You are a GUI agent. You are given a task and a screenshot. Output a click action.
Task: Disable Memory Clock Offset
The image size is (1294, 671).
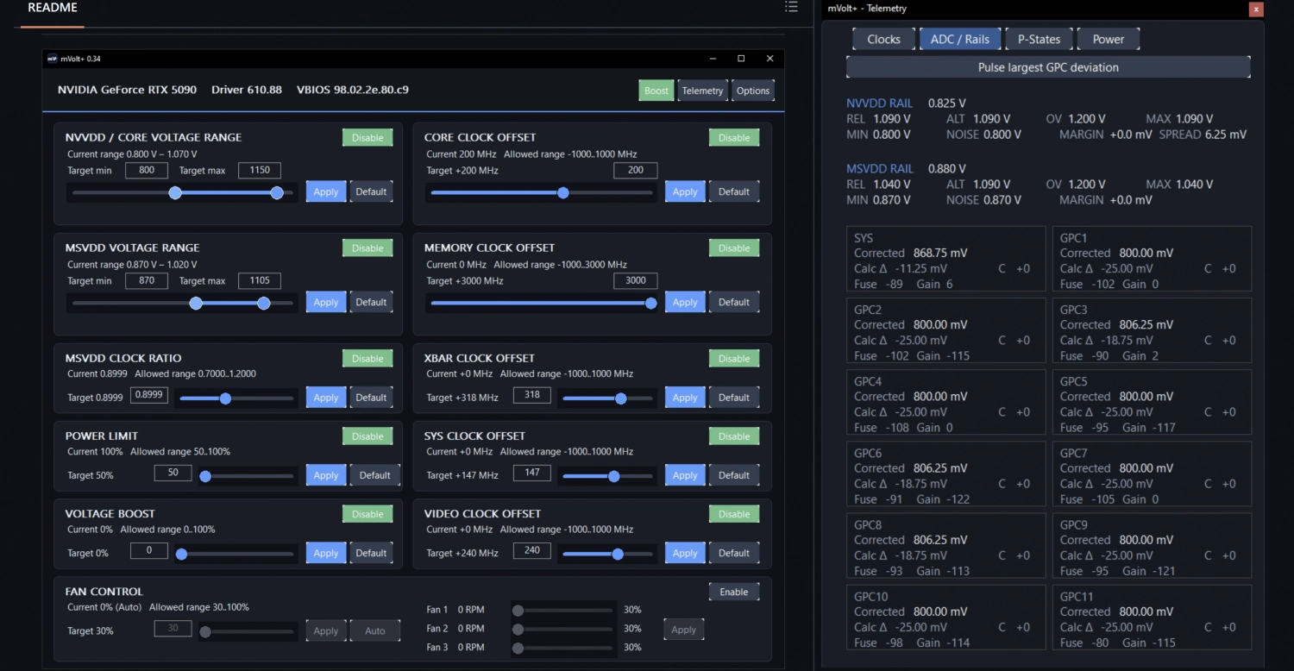pyautogui.click(x=734, y=248)
